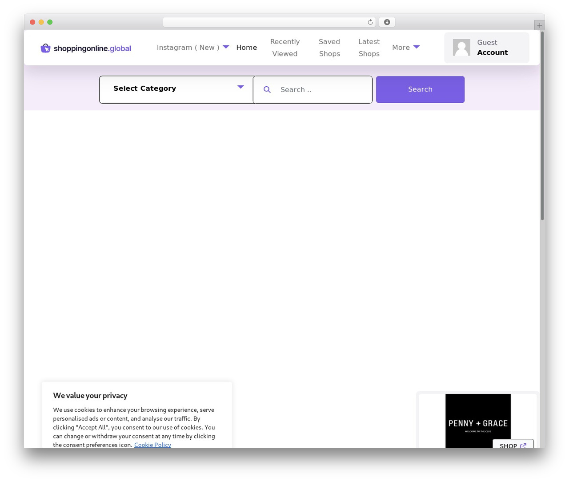Click the Penny + Grace shop thumbnail
This screenshot has height=482, width=569.
(x=478, y=421)
